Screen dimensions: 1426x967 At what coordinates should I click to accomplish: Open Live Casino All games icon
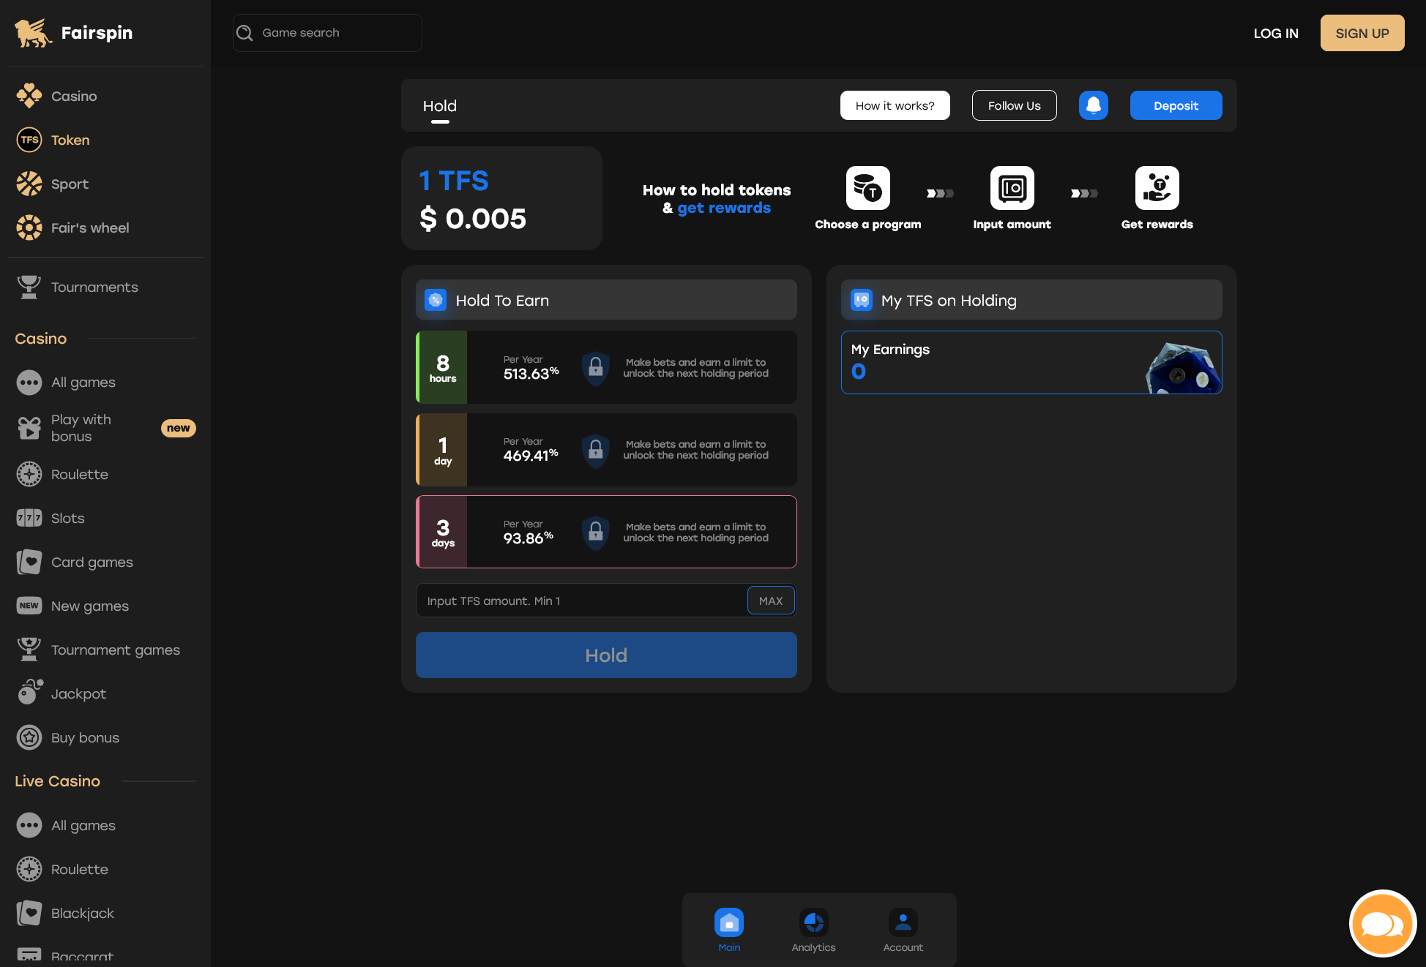click(x=29, y=825)
